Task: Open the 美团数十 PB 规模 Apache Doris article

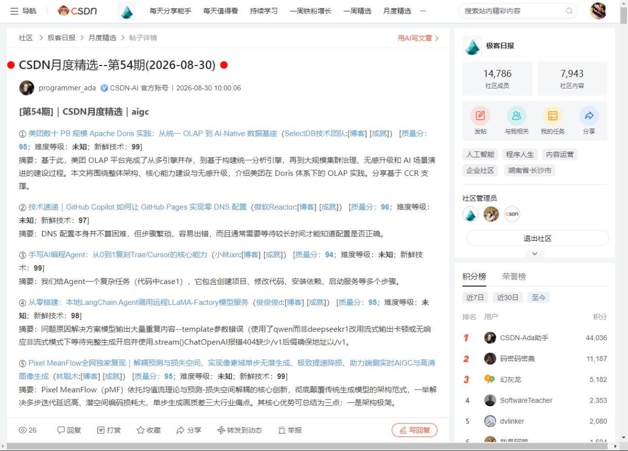Action: coord(153,134)
